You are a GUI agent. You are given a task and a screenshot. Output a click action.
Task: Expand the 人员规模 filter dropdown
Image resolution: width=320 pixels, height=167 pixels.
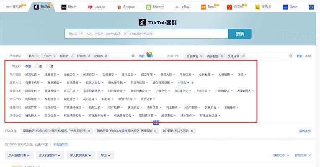click(x=225, y=75)
